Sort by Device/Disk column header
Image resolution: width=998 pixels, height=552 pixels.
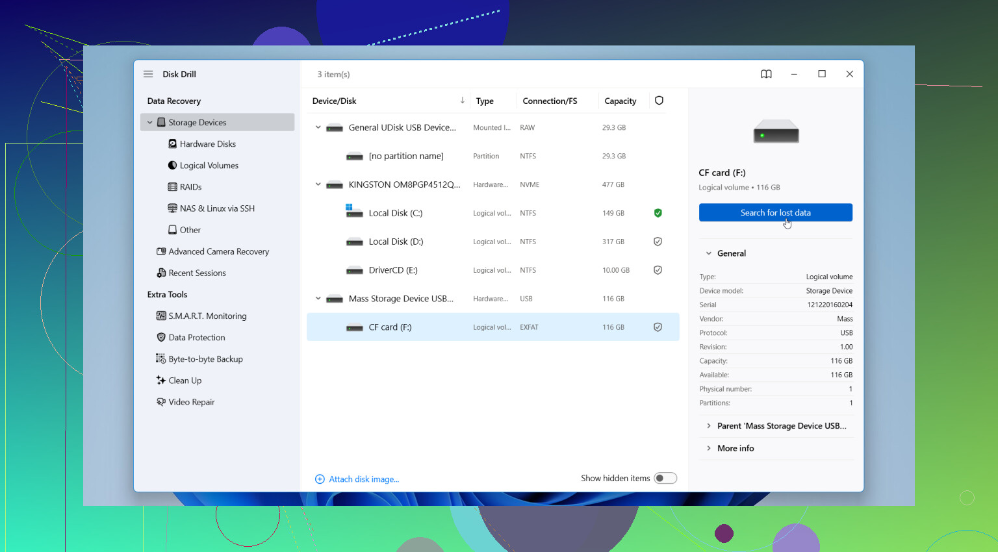(x=334, y=101)
